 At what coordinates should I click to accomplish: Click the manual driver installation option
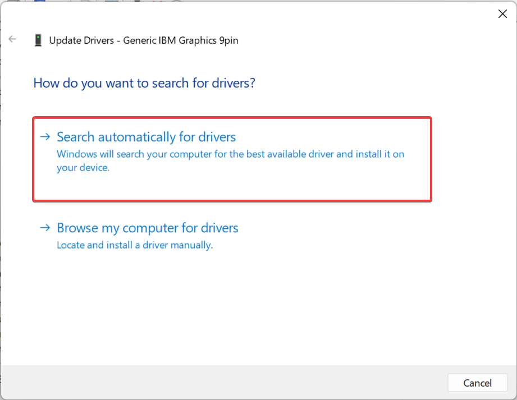tap(147, 228)
